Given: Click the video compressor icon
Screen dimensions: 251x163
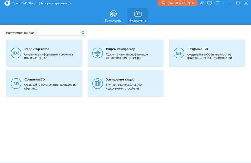Looking at the screenshot, I should pyautogui.click(x=97, y=53).
